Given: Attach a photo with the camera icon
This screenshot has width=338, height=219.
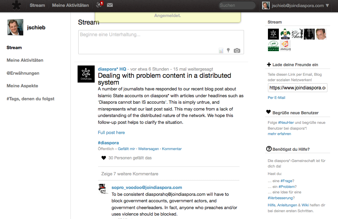Looking at the screenshot, I should coord(237,50).
